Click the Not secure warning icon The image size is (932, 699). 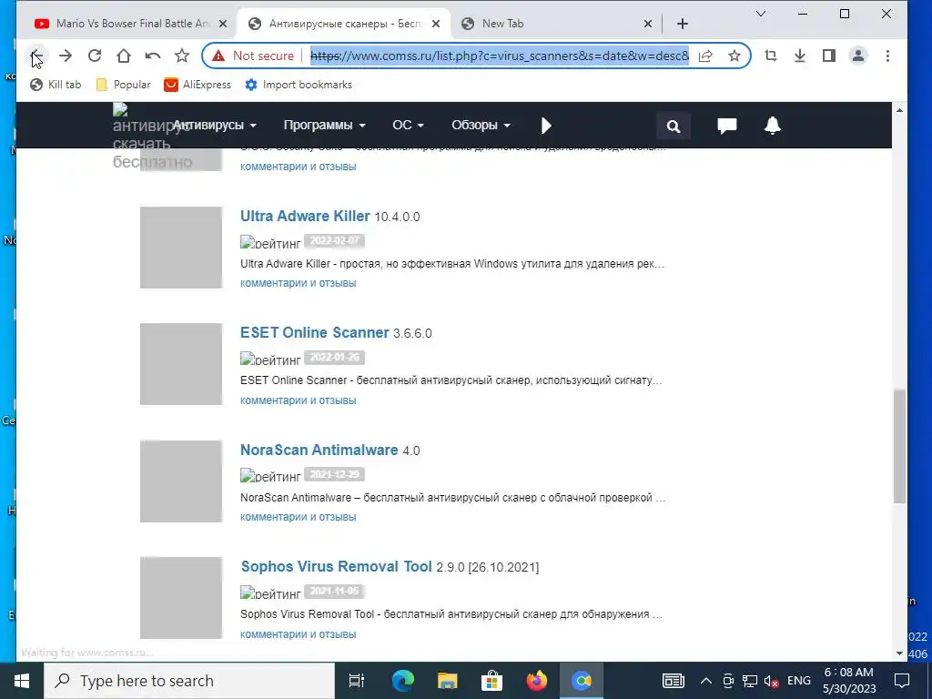click(x=218, y=56)
